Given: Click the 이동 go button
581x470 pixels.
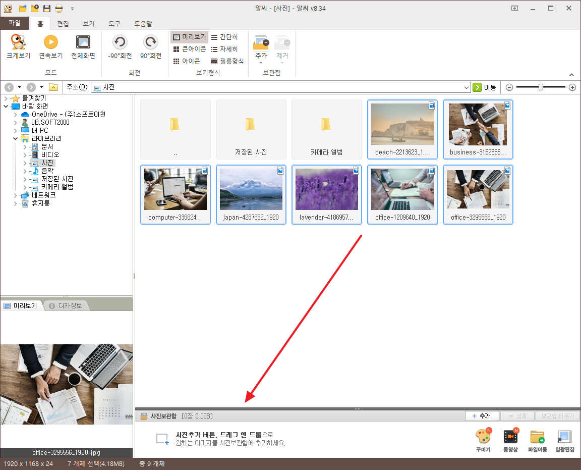Looking at the screenshot, I should click(485, 87).
